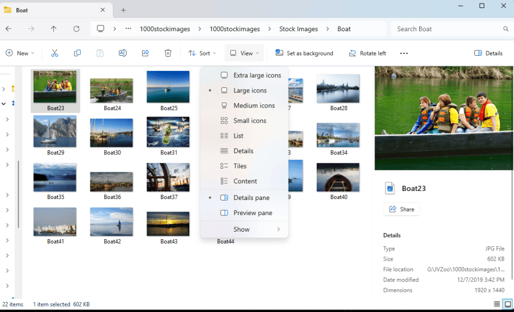Click the Share button for Boat23
The width and height of the screenshot is (514, 312).
click(402, 210)
